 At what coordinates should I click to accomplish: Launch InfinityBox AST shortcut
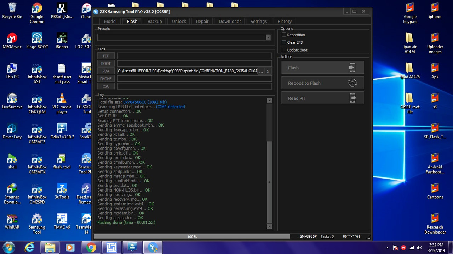click(37, 73)
